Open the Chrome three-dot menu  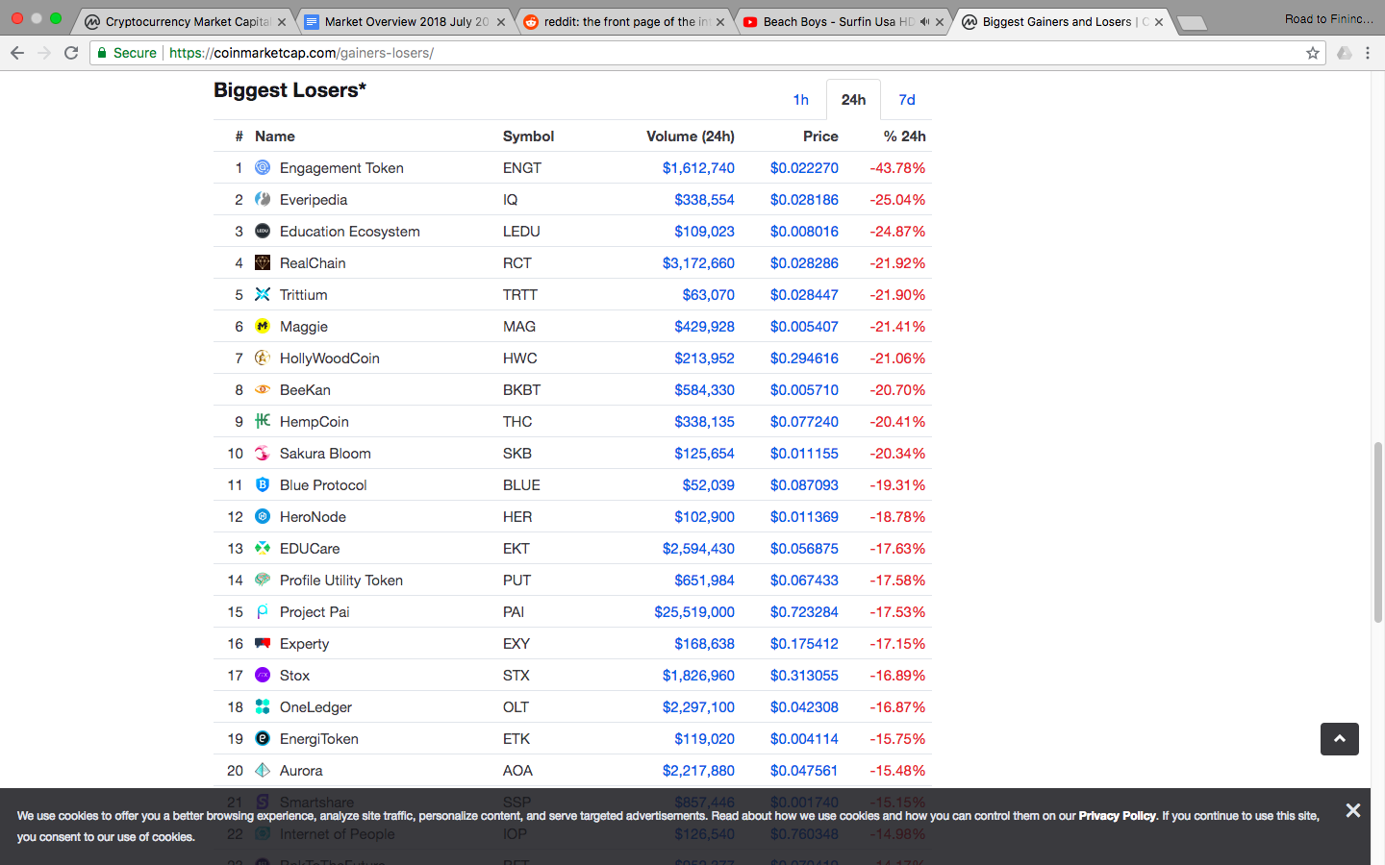tap(1368, 53)
